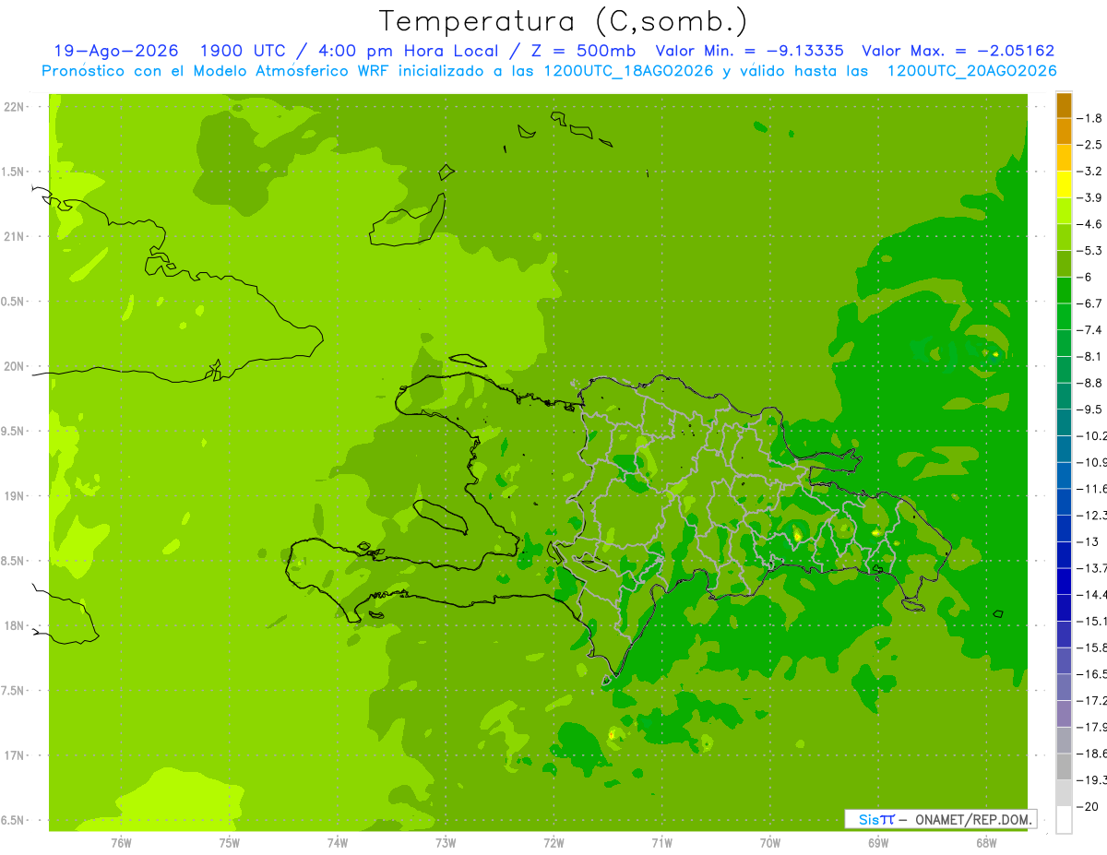The height and width of the screenshot is (855, 1107).
Task: Select the "20N" latitude tick label
Action: [x=15, y=366]
